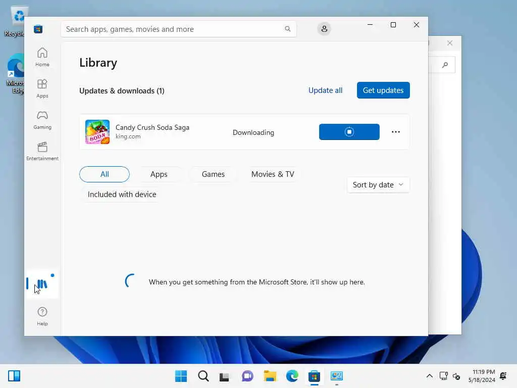Launch Microsoft Edge from taskbar
The image size is (517, 388).
(x=292, y=376)
